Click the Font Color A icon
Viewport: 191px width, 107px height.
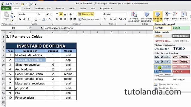coord(50,19)
